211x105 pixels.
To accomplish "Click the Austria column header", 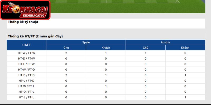I will pyautogui.click(x=165, y=42).
